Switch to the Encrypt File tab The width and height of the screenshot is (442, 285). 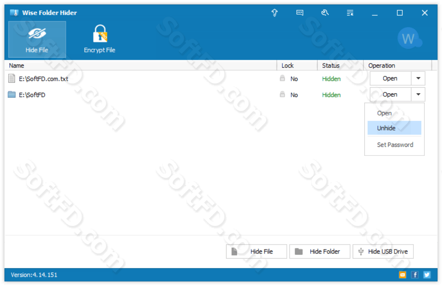tap(100, 40)
